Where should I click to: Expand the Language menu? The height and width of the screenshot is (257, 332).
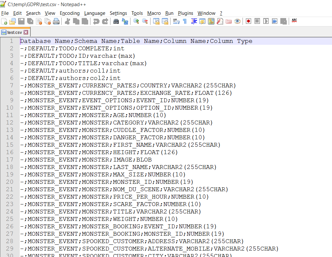click(x=95, y=13)
